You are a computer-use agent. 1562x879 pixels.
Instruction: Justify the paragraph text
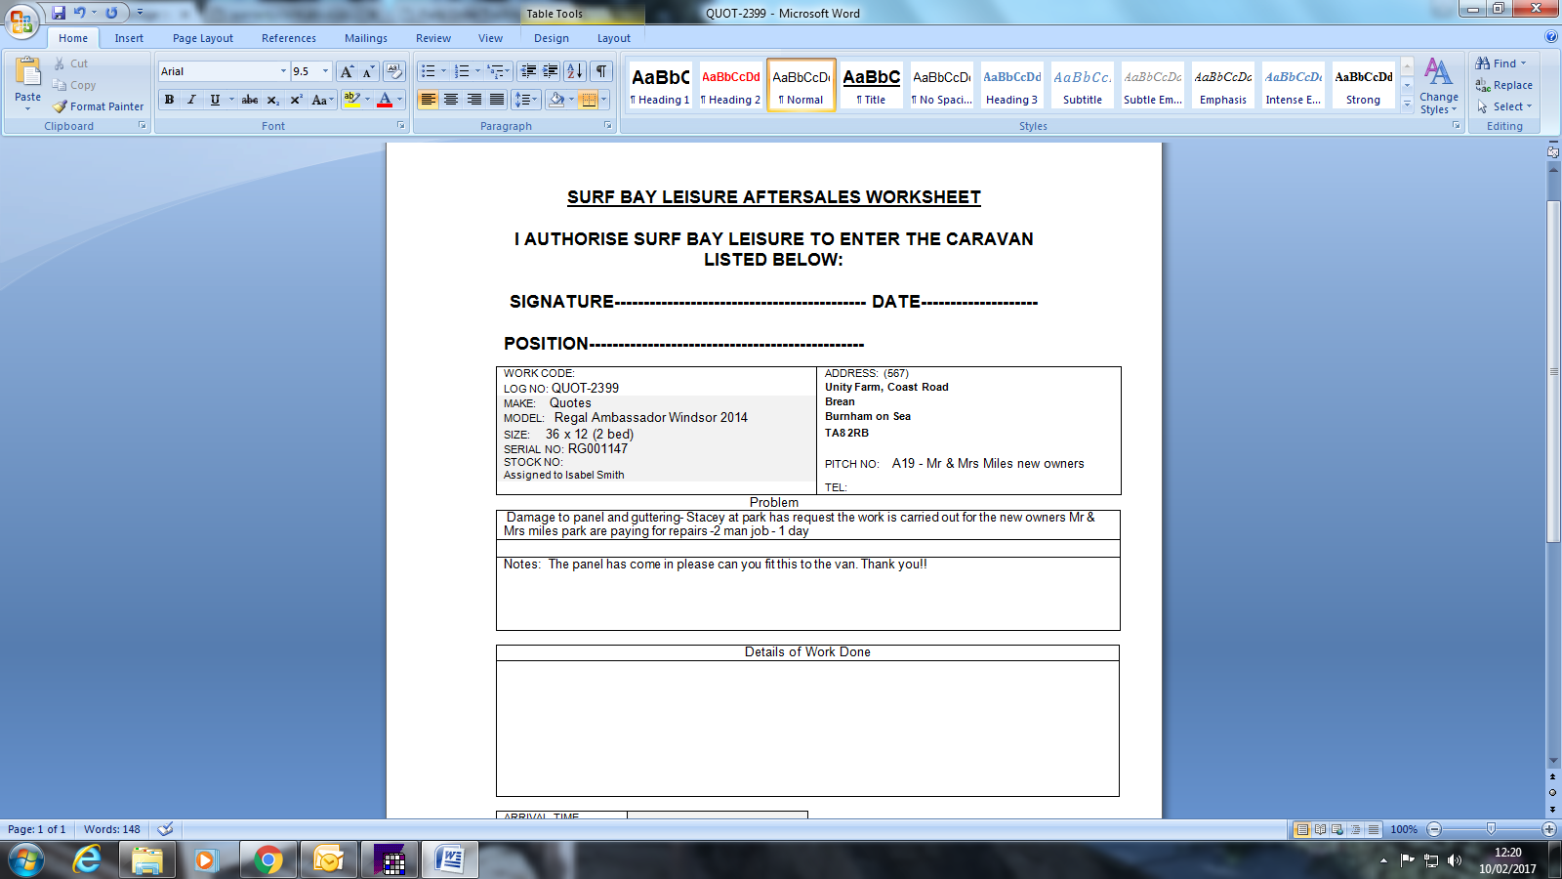point(497,100)
